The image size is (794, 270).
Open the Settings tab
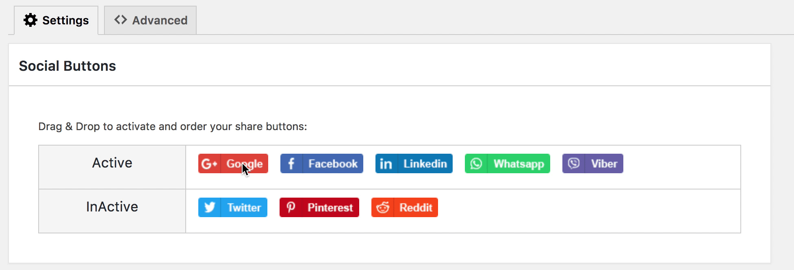tap(56, 20)
